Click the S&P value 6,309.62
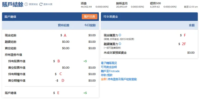 pos(155,7)
